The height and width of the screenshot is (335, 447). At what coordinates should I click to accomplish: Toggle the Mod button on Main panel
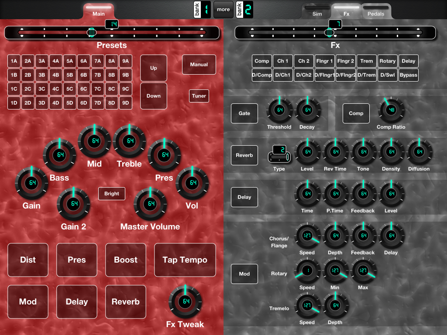(x=28, y=302)
